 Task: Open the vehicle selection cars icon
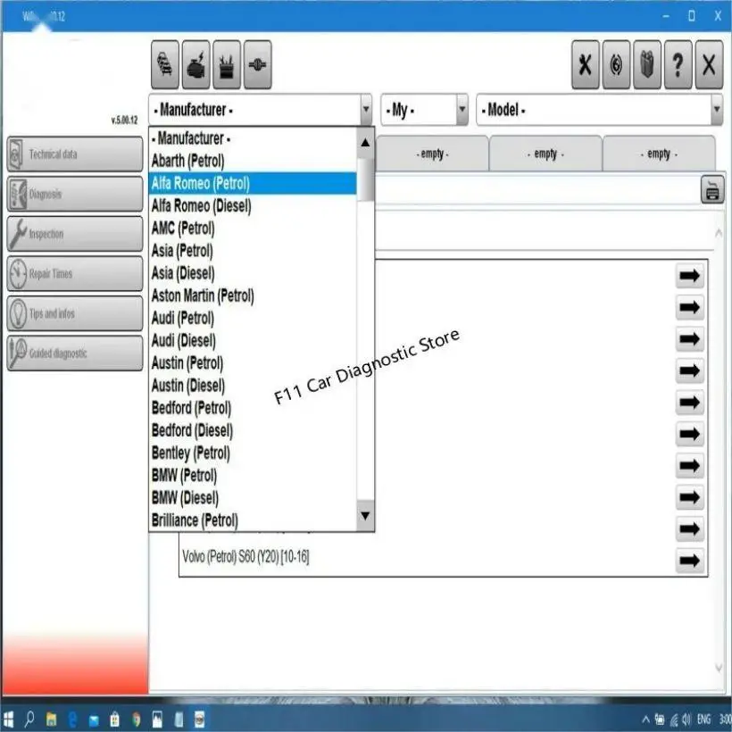[165, 64]
